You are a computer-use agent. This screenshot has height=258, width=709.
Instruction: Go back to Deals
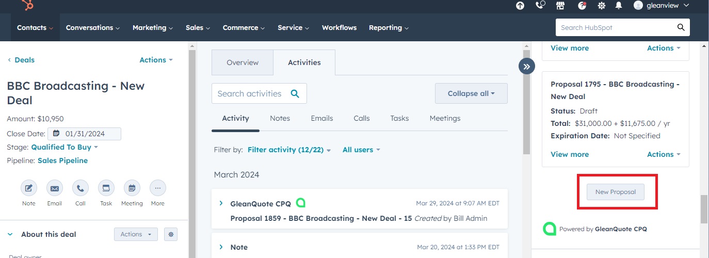(x=21, y=60)
